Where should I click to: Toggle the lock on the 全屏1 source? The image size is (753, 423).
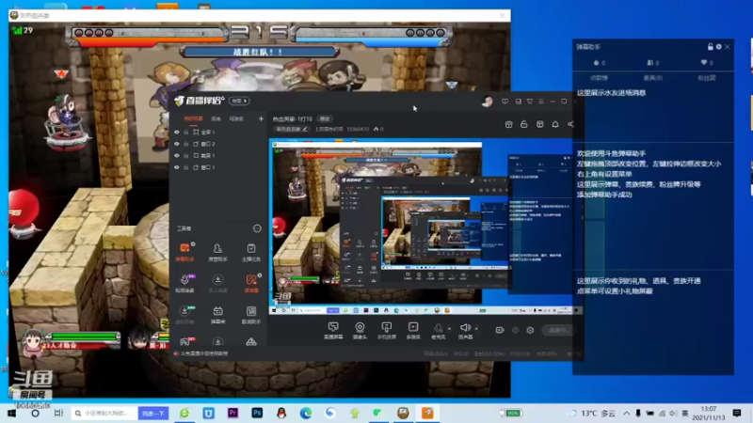185,132
